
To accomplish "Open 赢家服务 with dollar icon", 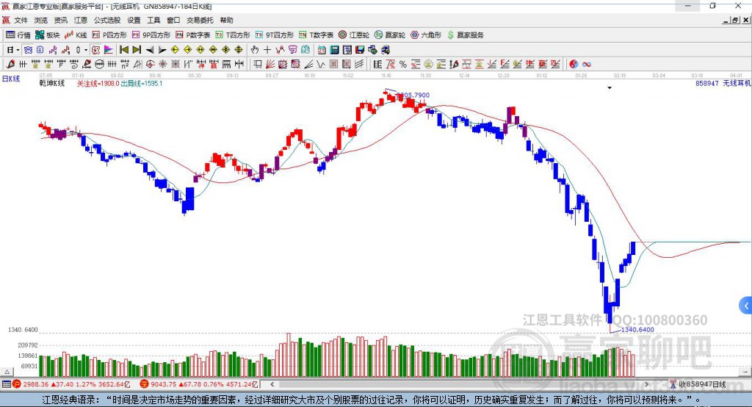I will (465, 35).
